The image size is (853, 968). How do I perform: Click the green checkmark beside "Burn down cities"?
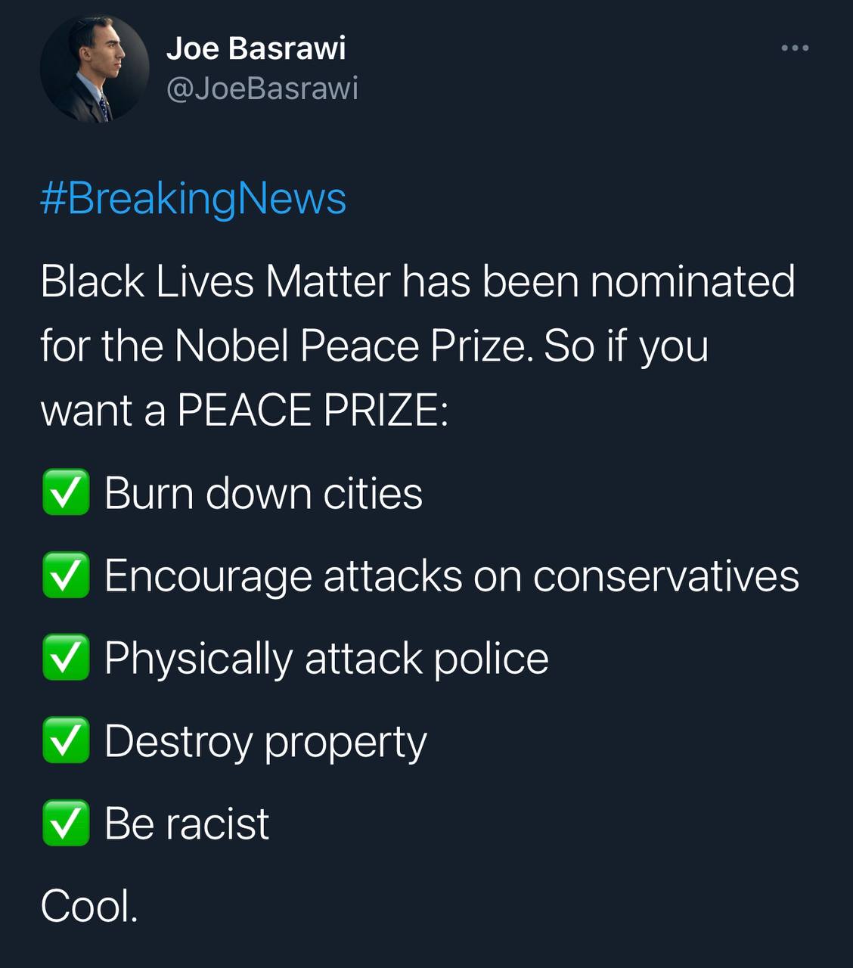[66, 493]
